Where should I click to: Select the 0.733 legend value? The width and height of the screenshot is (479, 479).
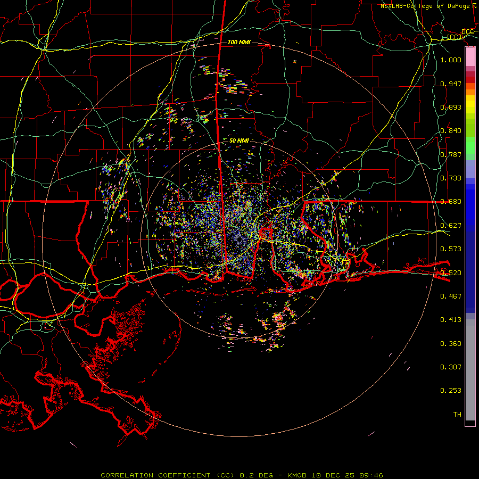point(451,178)
